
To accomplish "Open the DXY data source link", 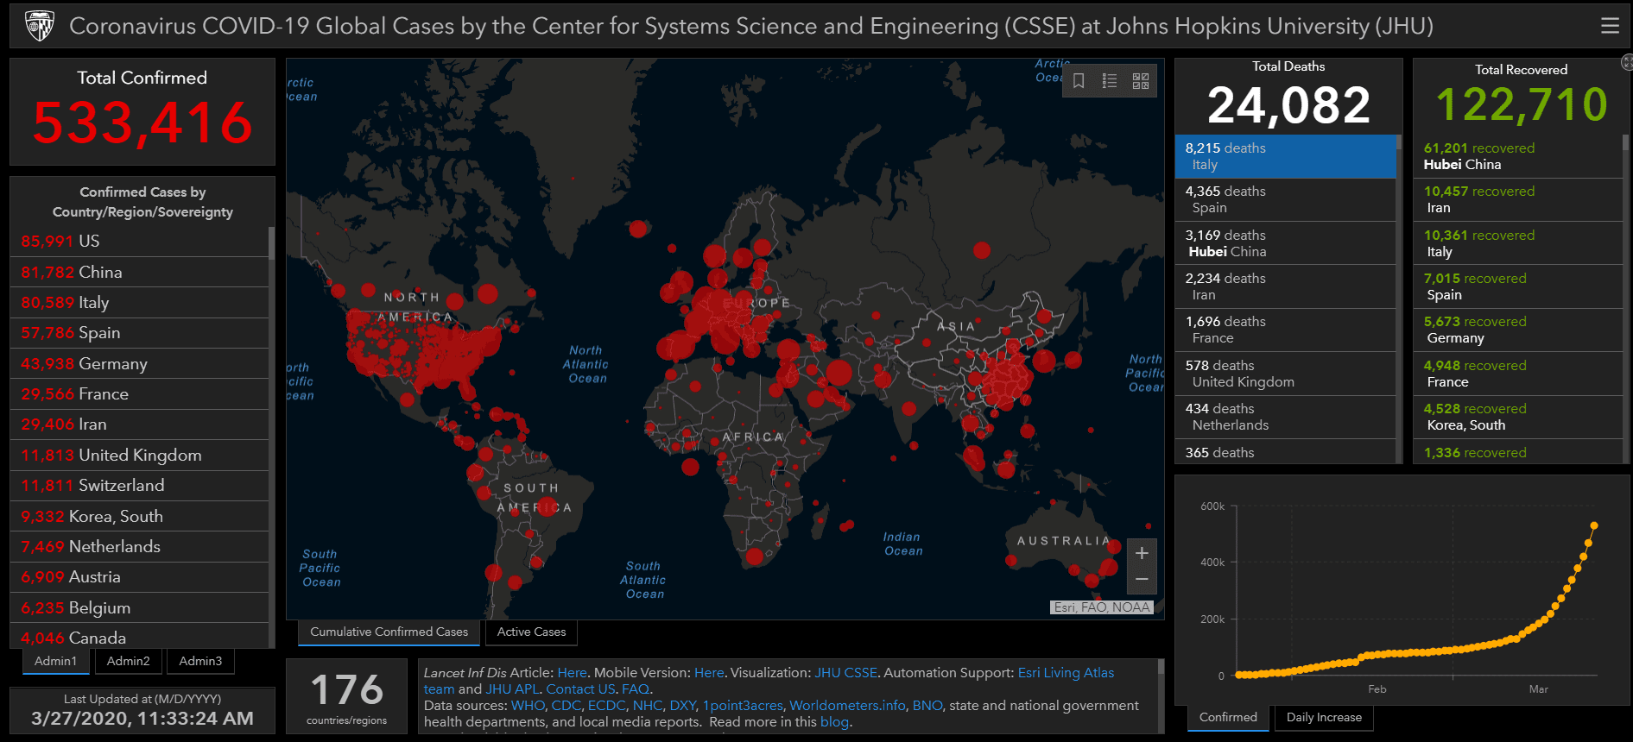I will click(x=682, y=706).
